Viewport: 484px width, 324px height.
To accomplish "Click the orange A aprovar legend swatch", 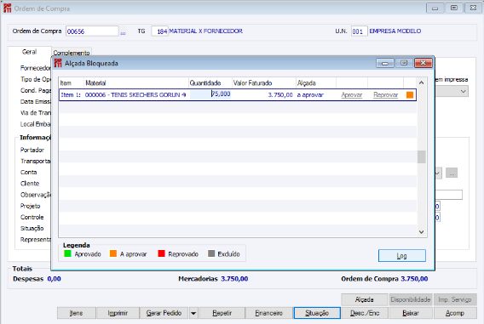I will click(113, 253).
